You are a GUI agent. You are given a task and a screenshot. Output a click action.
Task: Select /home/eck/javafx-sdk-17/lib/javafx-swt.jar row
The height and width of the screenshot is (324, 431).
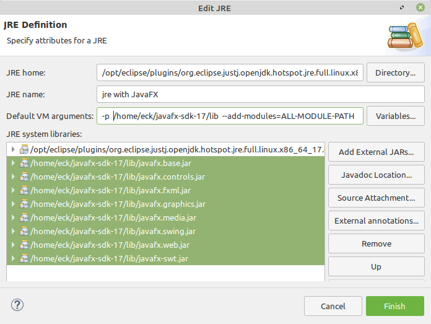click(165, 258)
